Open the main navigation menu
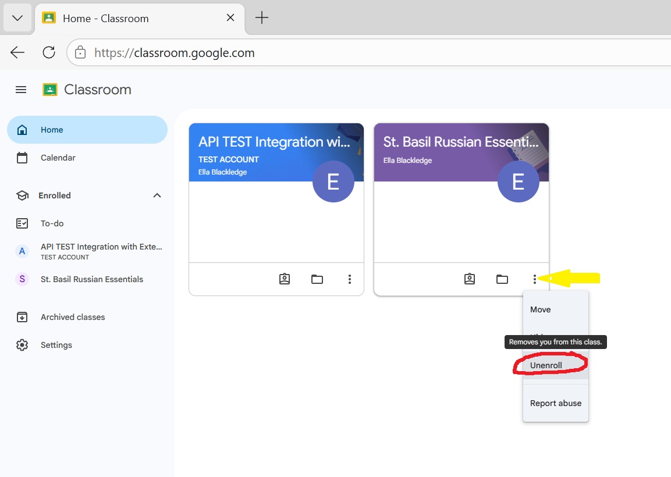This screenshot has height=477, width=671. click(21, 90)
